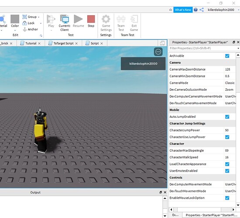240x218 pixels.
Task: Select Properties - StarterPlayer bottom tab
Action: 211,215
